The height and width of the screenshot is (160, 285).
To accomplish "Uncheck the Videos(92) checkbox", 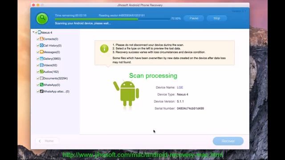I will pyautogui.click(x=38, y=65).
